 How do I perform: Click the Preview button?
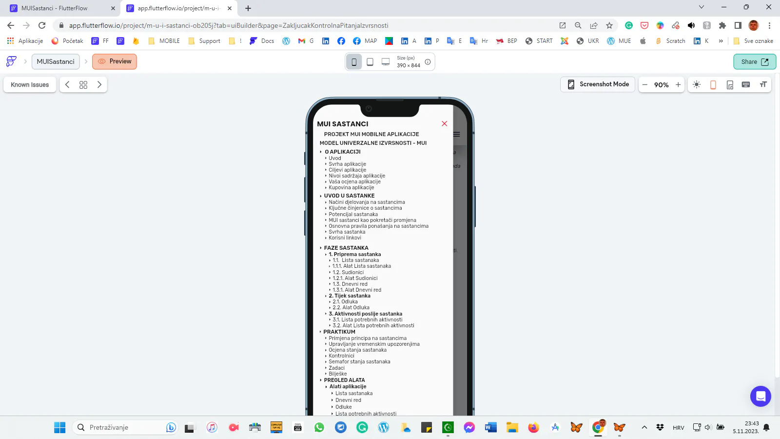click(x=115, y=61)
